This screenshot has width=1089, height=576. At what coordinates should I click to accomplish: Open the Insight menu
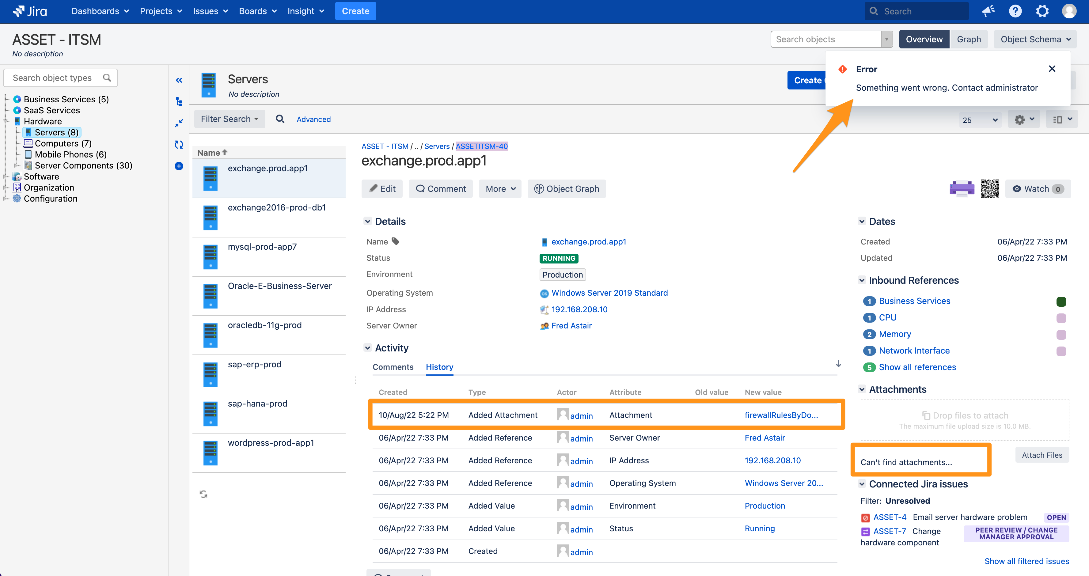point(305,11)
